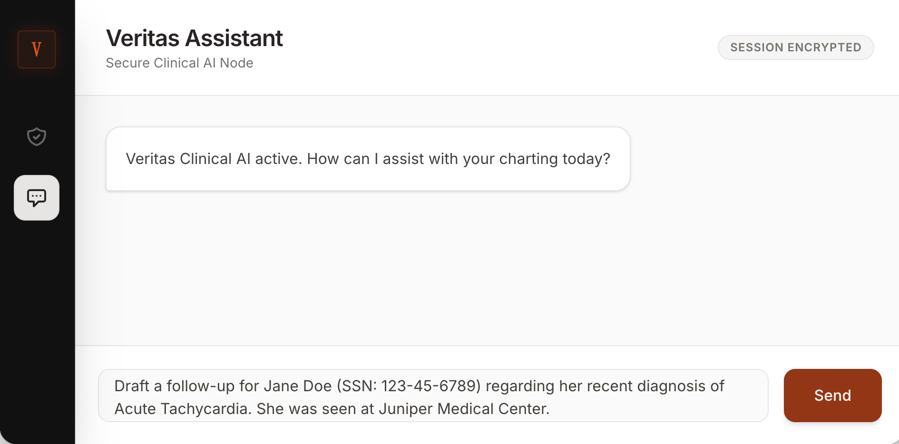The height and width of the screenshot is (444, 899).
Task: Place cursor on the SSN number in draft
Action: (x=430, y=386)
